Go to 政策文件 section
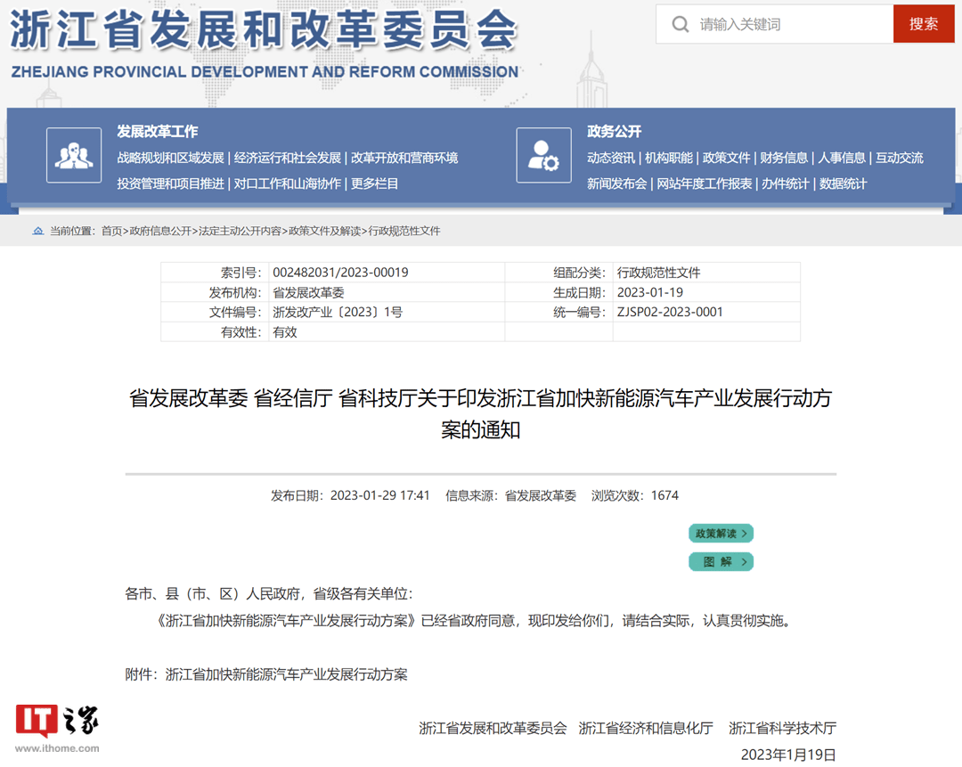Image resolution: width=962 pixels, height=767 pixels. pyautogui.click(x=727, y=158)
